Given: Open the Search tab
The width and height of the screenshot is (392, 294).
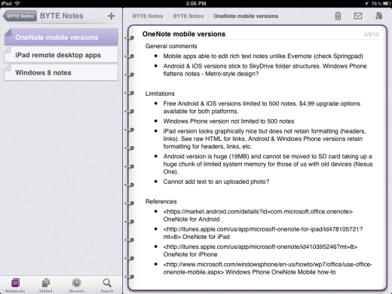Looking at the screenshot, I should click(107, 286).
